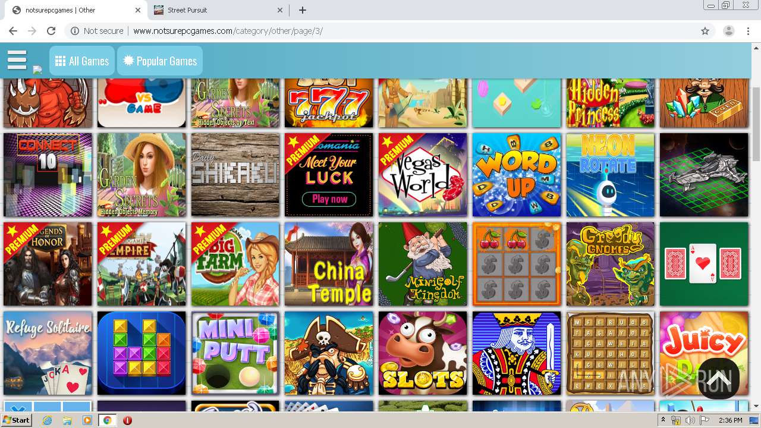Open the Vegas World game
This screenshot has width=761, height=428.
tap(423, 175)
